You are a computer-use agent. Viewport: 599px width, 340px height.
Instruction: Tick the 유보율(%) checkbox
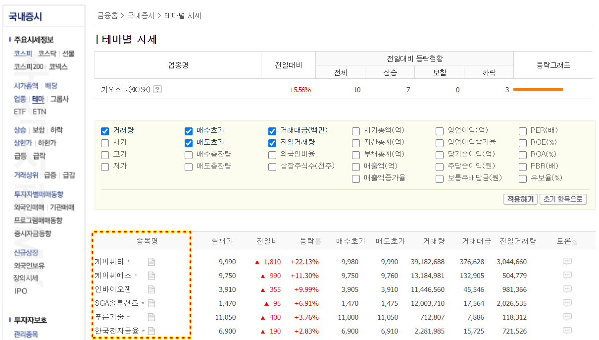(x=523, y=179)
